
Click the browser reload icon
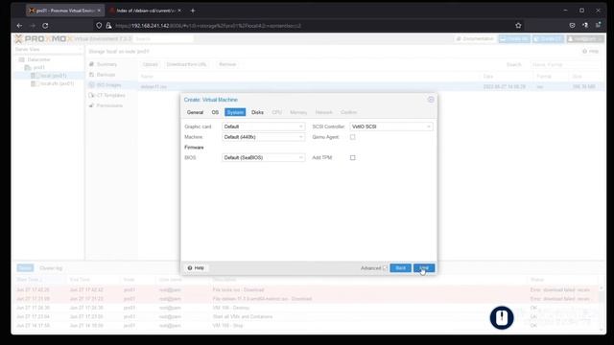(x=45, y=26)
